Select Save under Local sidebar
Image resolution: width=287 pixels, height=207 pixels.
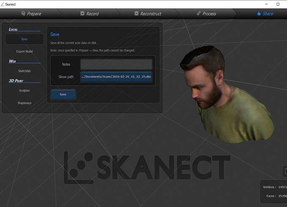click(x=25, y=39)
